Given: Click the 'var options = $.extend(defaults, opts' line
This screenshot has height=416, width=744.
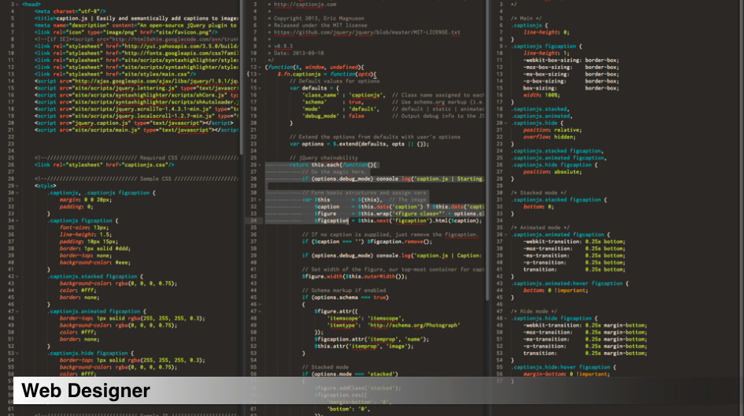Looking at the screenshot, I should point(359,144).
